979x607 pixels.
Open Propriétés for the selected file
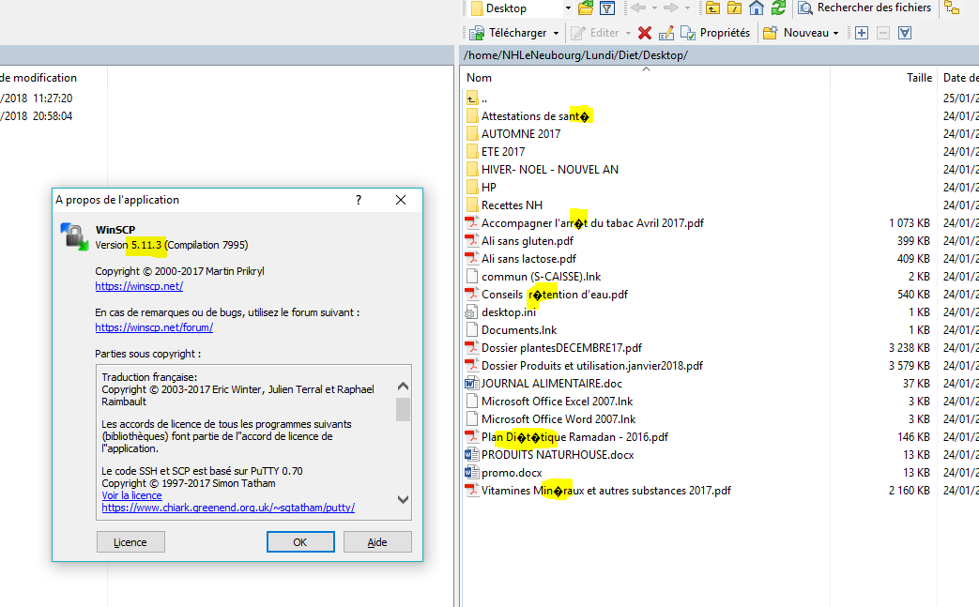715,33
